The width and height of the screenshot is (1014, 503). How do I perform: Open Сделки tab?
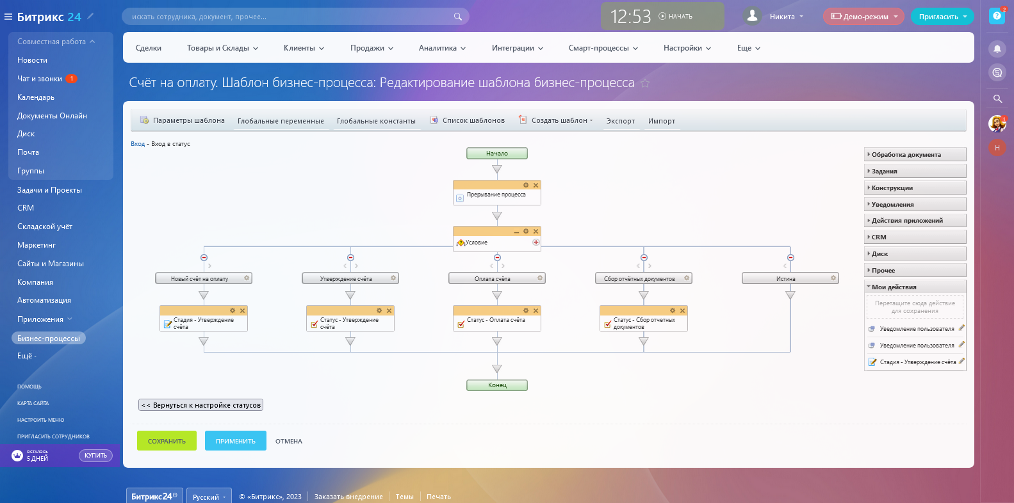[x=149, y=48]
